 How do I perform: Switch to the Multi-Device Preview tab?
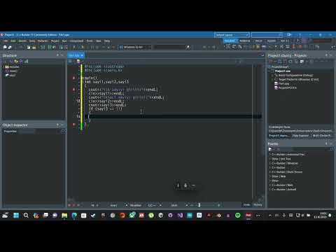[x=322, y=136]
